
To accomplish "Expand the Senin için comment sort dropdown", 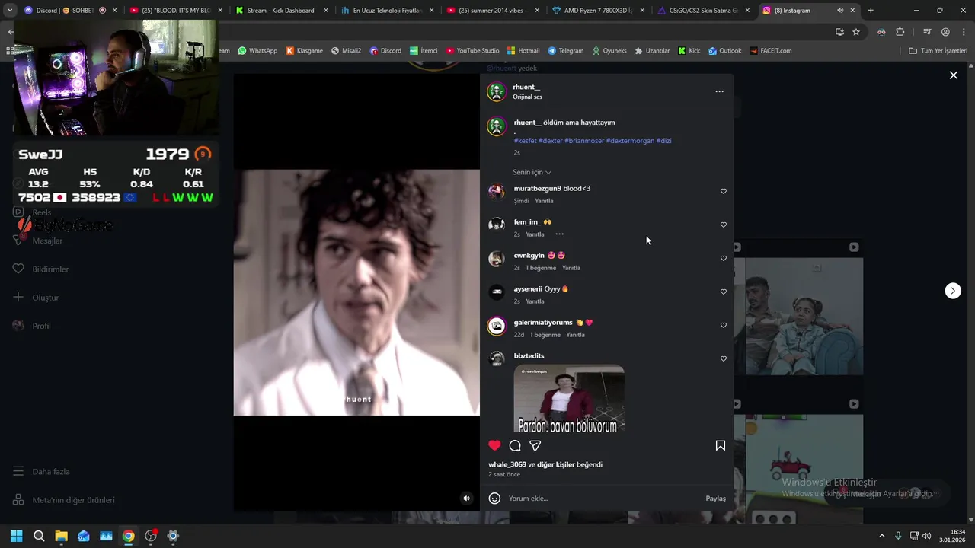I will coord(532,172).
